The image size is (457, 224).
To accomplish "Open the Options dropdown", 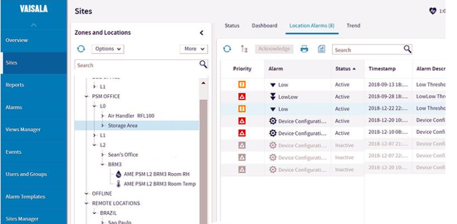I will coord(108,49).
